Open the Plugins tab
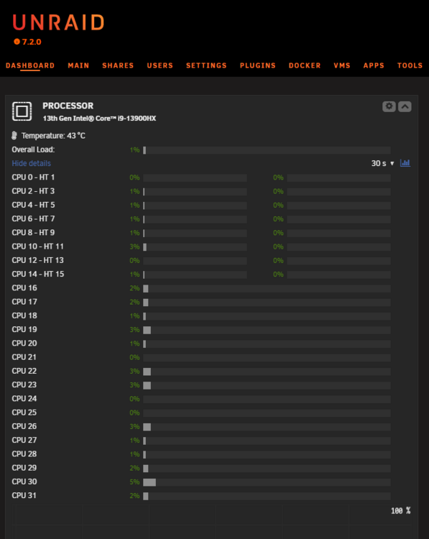This screenshot has height=539, width=429. (x=258, y=65)
